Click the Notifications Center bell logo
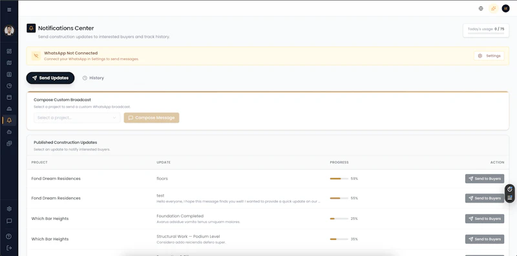The image size is (517, 256). click(x=31, y=28)
